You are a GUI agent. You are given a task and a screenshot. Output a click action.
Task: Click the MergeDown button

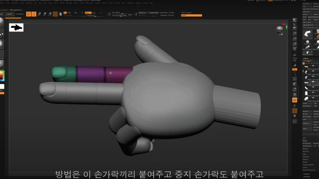pyautogui.click(x=307, y=143)
